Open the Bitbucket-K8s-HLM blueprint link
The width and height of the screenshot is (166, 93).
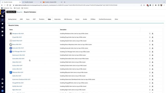[x=18, y=72]
